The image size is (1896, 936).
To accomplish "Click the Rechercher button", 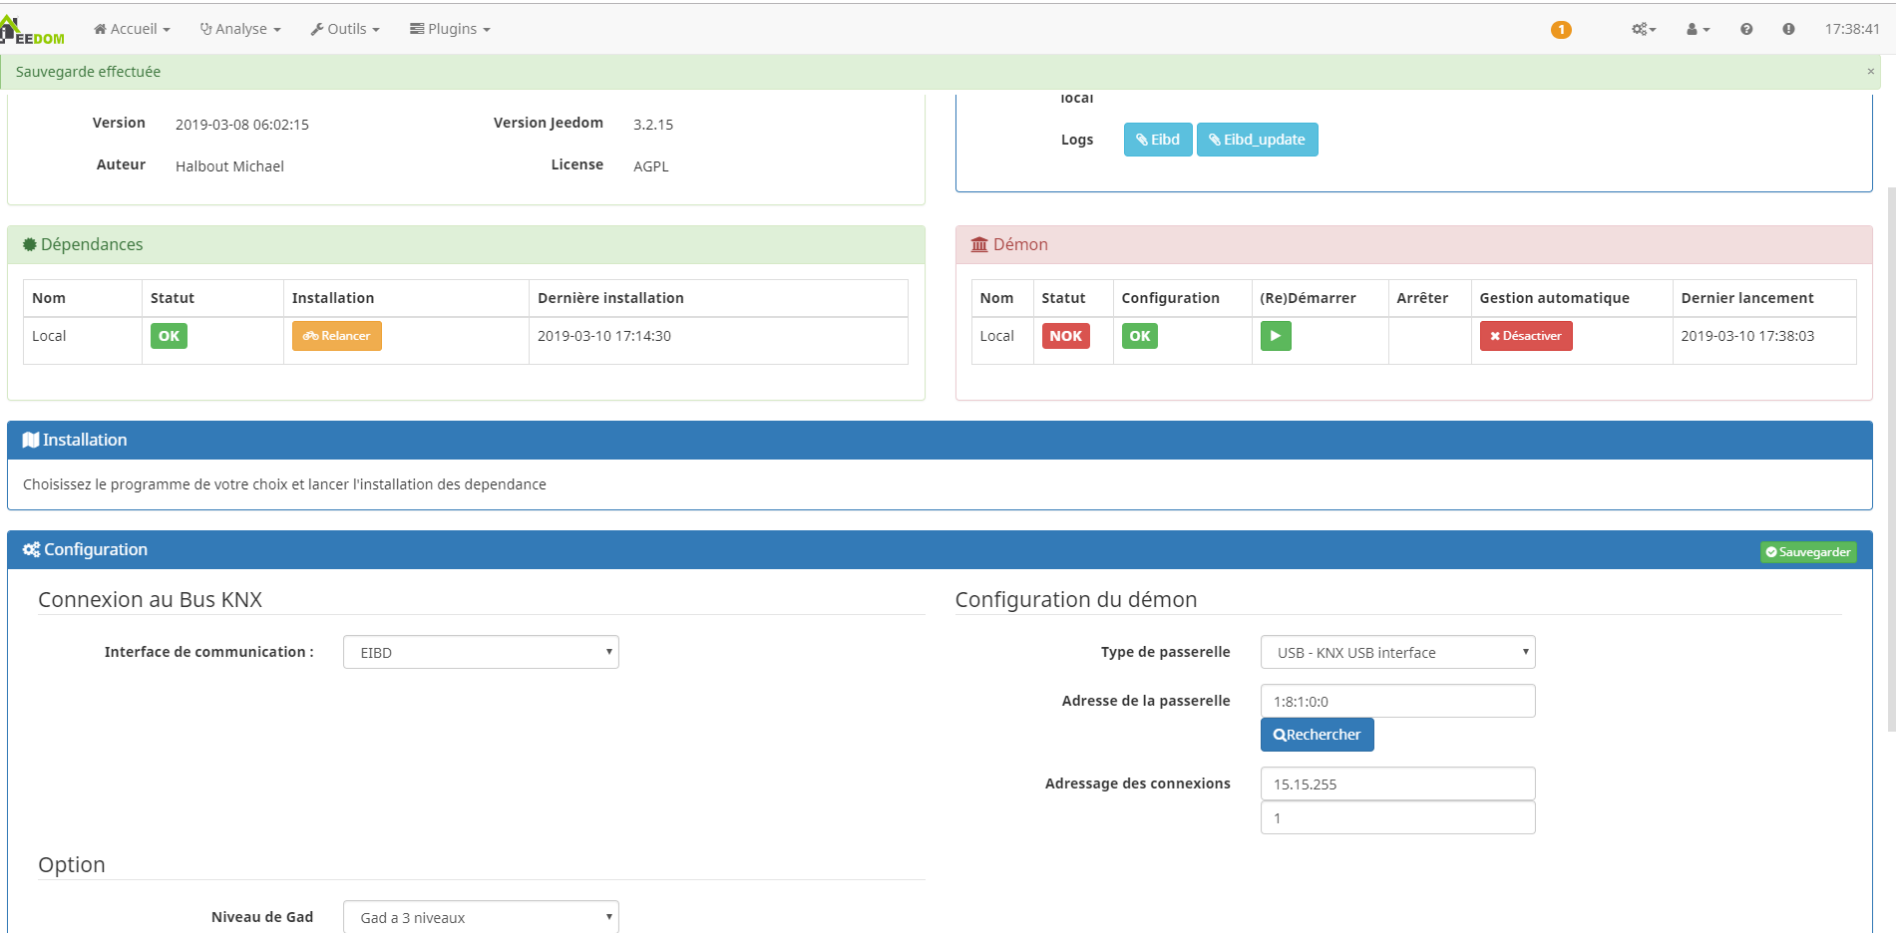I will click(x=1317, y=735).
